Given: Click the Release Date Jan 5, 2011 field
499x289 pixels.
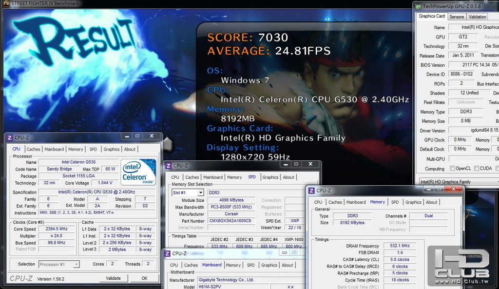Looking at the screenshot, I should 463,55.
